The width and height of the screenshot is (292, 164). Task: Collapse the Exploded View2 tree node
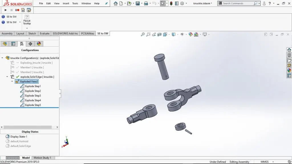click(x=12, y=81)
